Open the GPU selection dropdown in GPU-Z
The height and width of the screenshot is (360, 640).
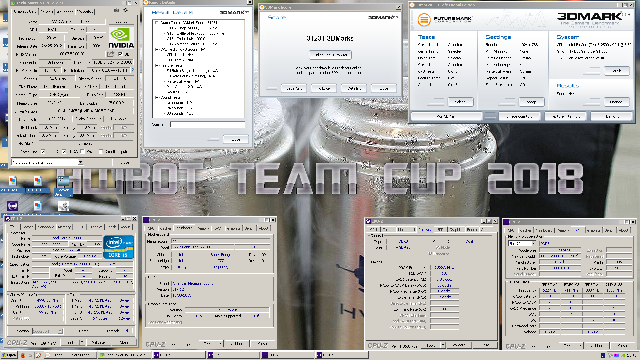[x=80, y=162]
